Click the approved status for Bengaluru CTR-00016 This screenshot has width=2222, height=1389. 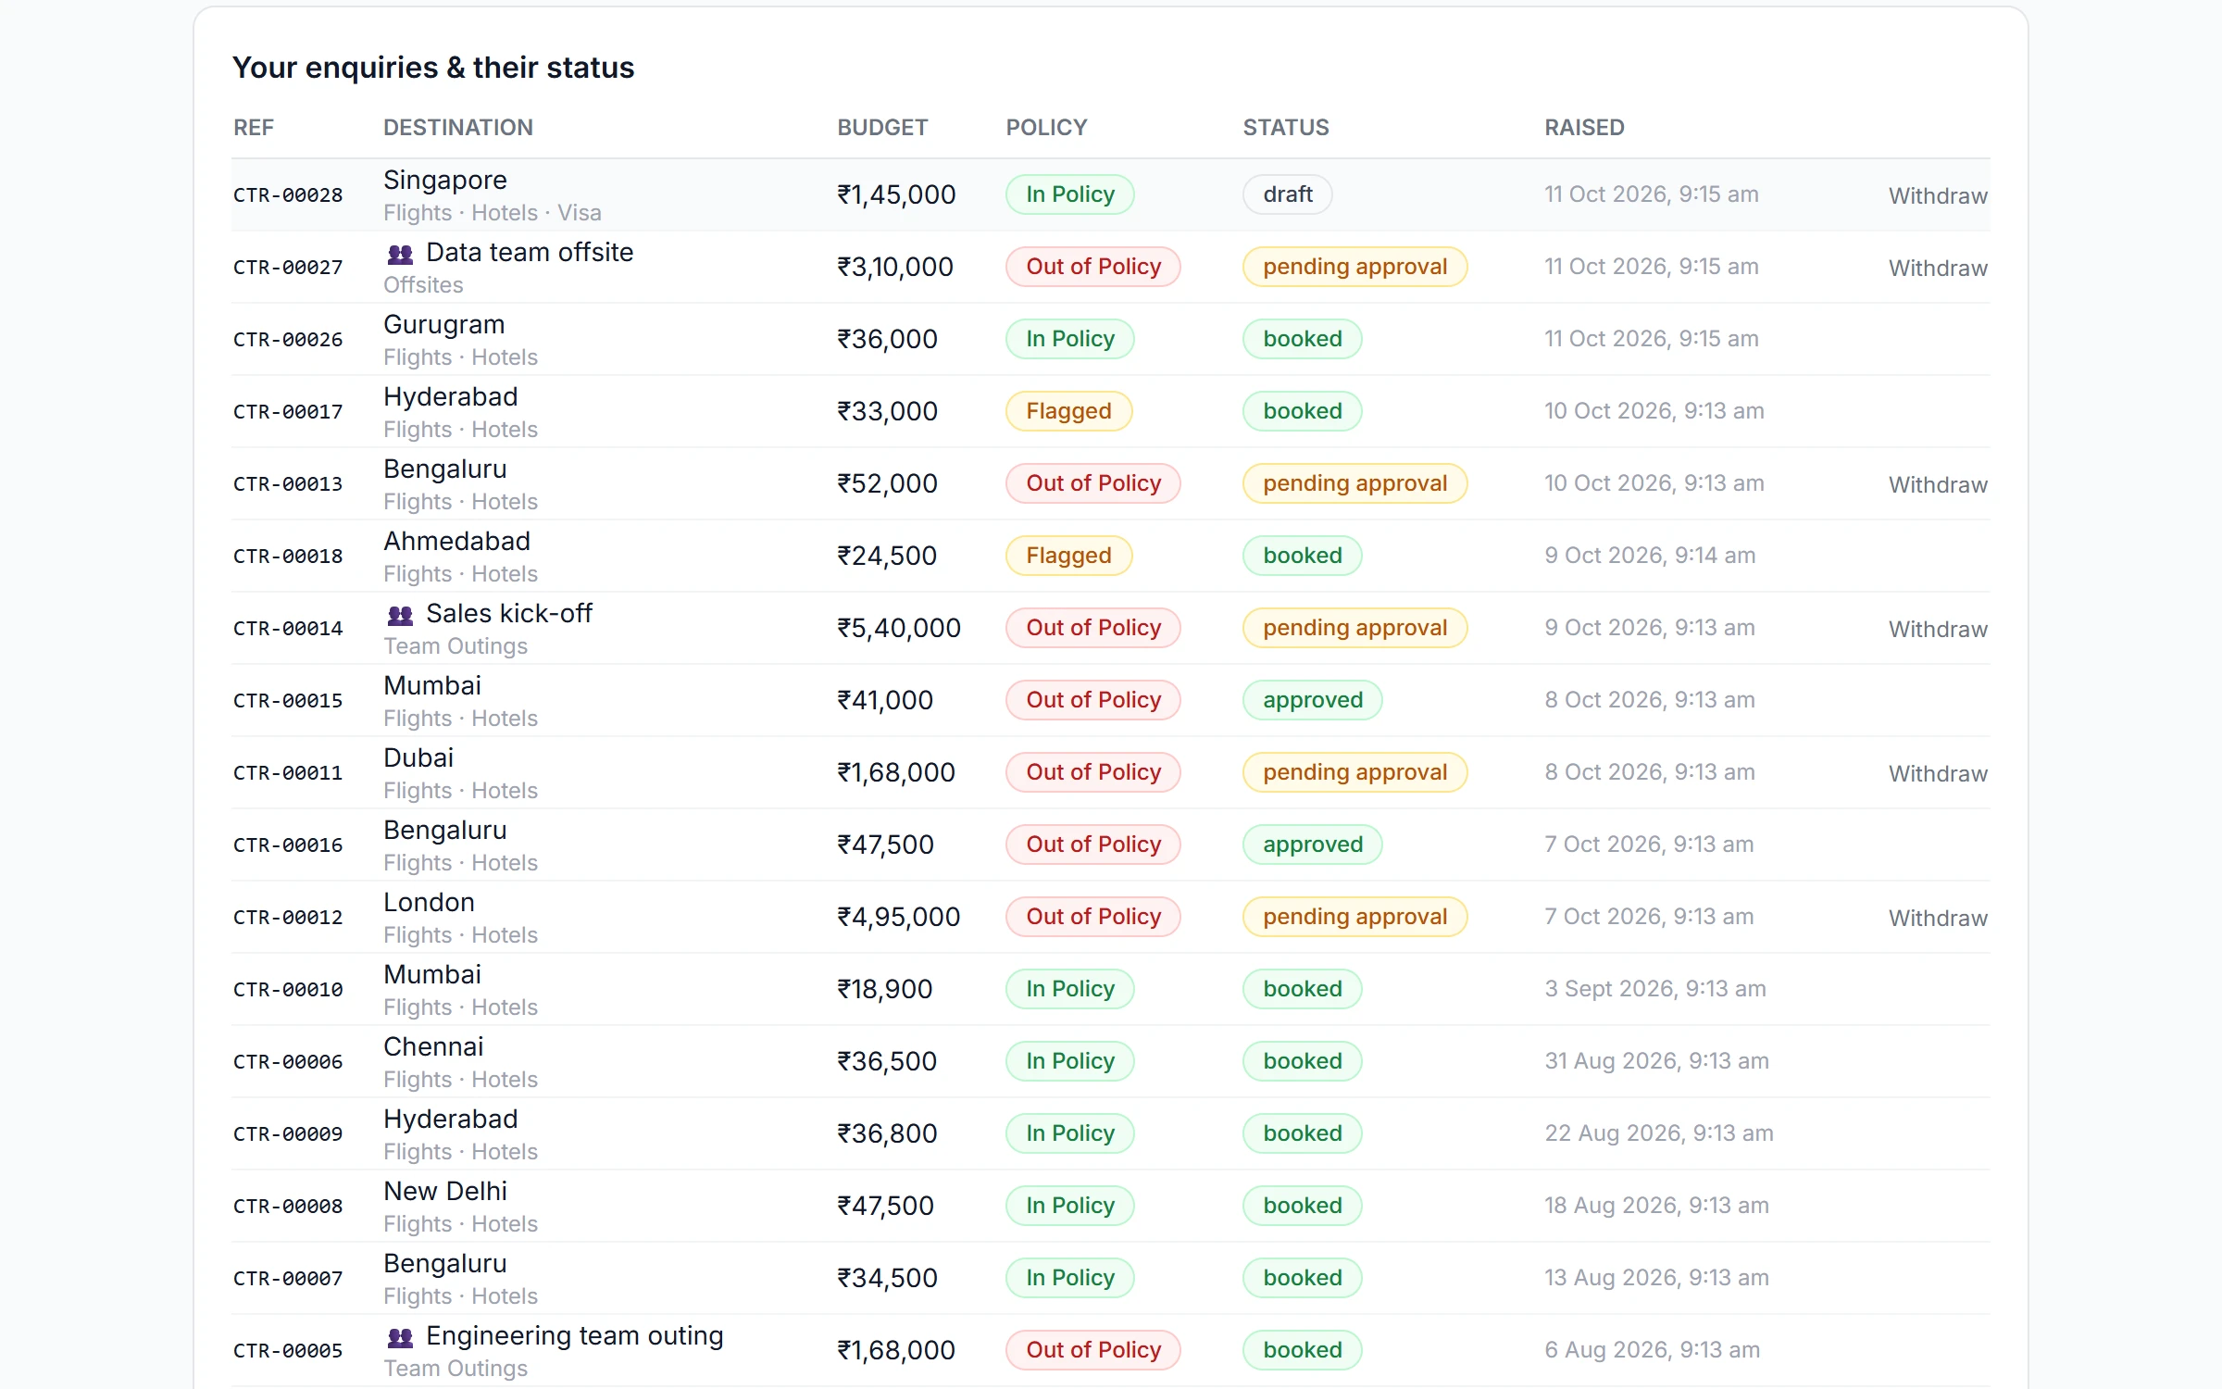1313,845
